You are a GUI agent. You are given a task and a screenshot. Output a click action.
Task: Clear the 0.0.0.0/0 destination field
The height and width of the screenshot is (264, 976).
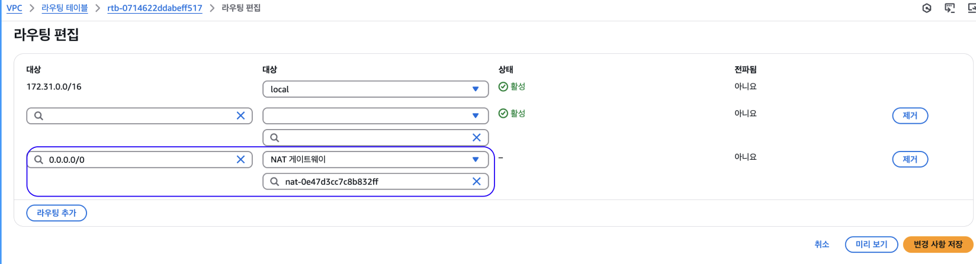[x=240, y=160]
